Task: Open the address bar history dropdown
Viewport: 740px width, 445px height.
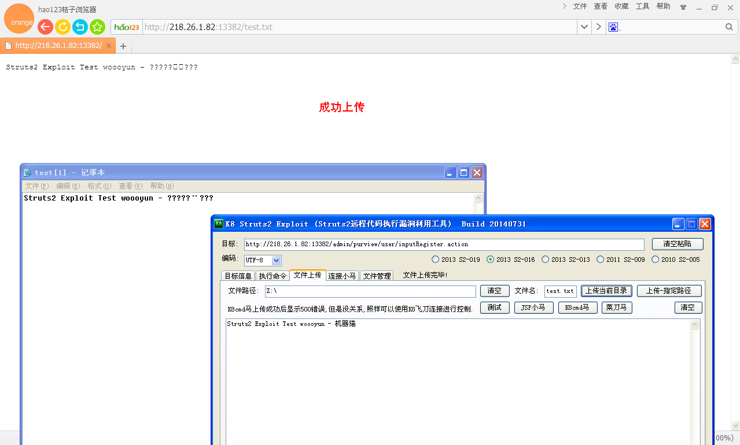Action: pos(584,27)
